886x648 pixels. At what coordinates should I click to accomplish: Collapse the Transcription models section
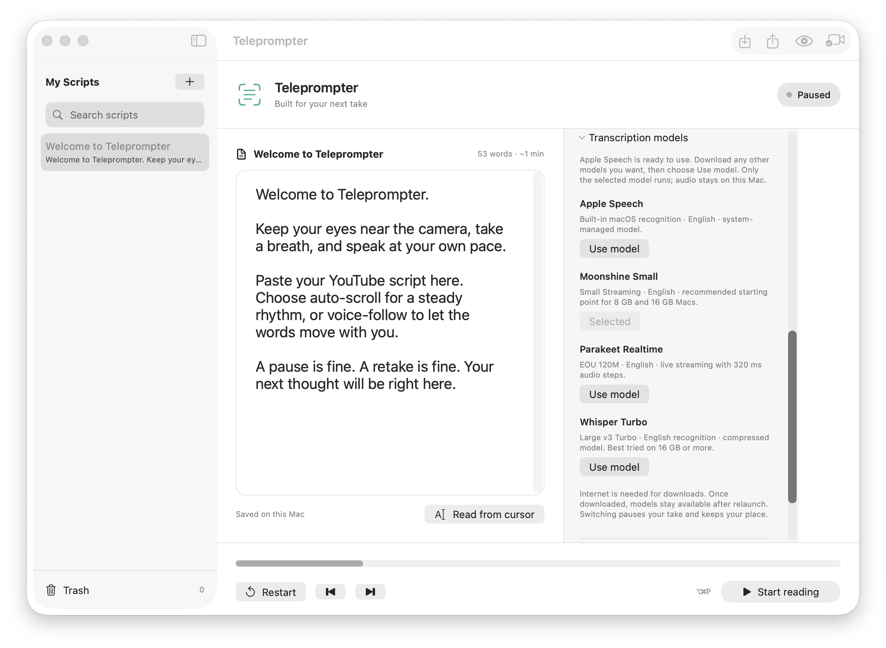pos(582,138)
